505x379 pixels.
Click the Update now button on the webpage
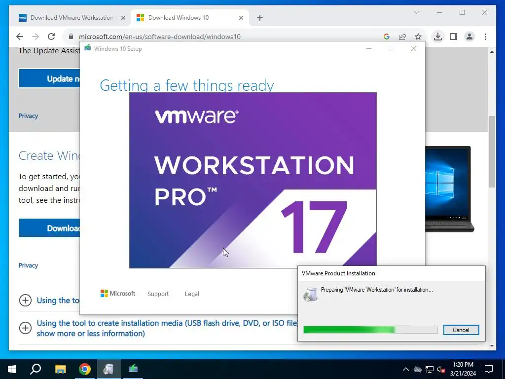tap(49, 78)
